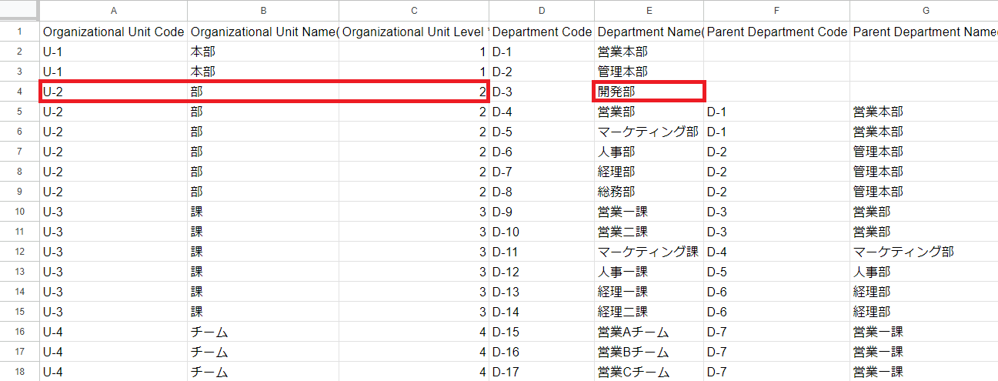This screenshot has height=381, width=998.
Task: Click the 総務部 department name cell
Action: pos(648,192)
